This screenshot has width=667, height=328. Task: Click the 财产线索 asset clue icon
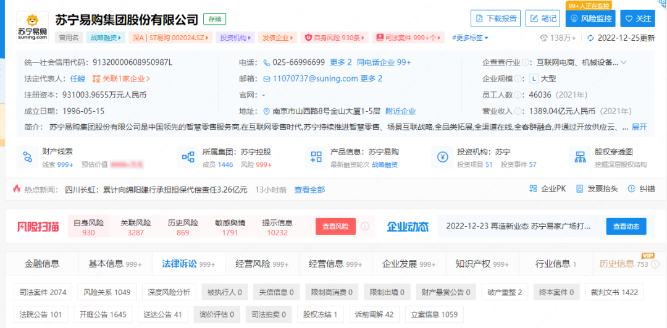tap(28, 158)
